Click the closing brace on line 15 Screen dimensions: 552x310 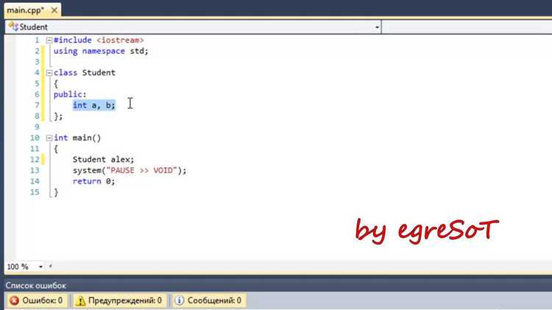(x=56, y=192)
